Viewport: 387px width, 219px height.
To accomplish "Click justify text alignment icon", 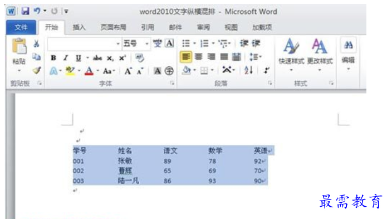I will pos(224,57).
